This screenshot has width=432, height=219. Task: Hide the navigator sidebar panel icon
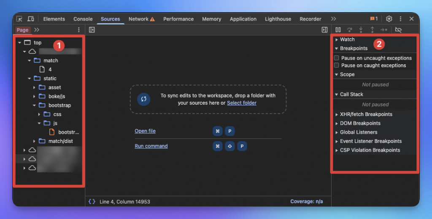click(92, 30)
